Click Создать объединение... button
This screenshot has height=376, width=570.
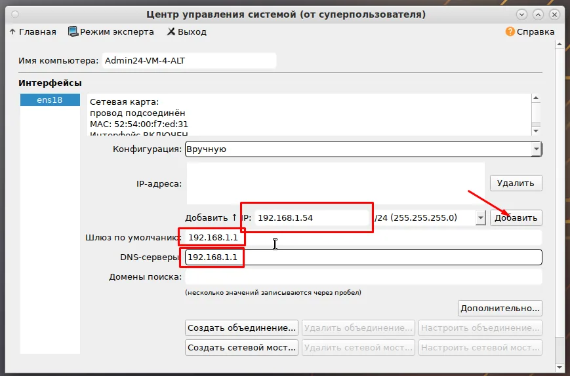tap(241, 328)
